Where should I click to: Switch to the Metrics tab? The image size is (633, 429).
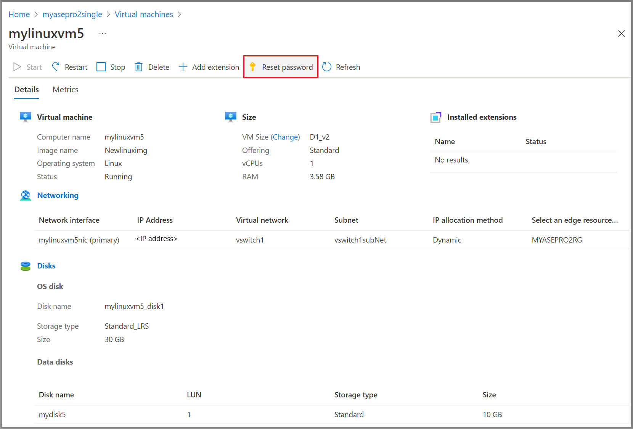pos(65,89)
